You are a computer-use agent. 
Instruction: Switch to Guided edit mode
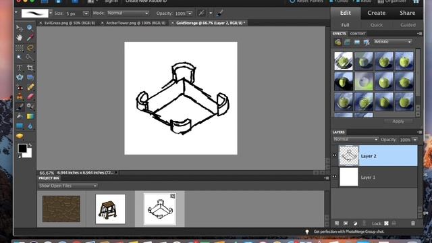click(x=408, y=25)
